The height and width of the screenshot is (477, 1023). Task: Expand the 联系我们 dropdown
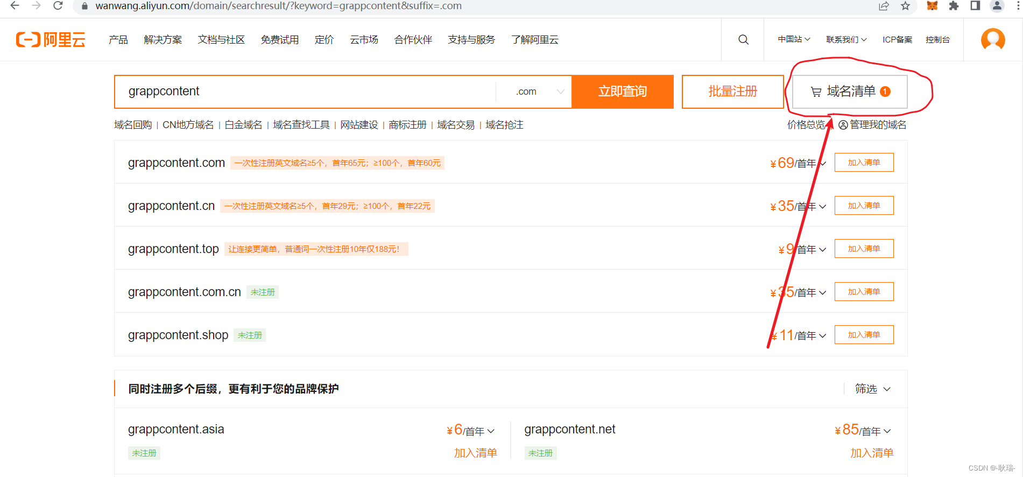[846, 39]
